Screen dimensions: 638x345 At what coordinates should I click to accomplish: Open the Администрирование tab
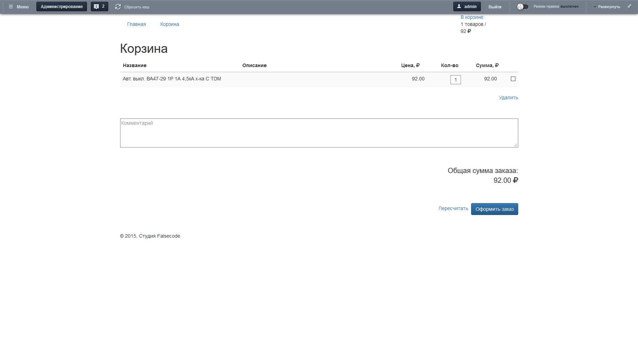pos(61,7)
